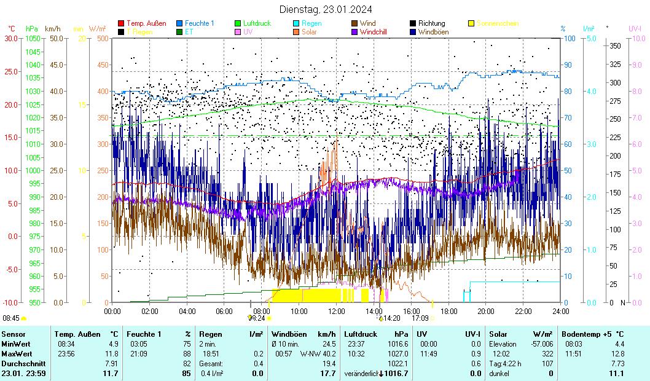Click the Luftdruck legend label

pyautogui.click(x=257, y=23)
